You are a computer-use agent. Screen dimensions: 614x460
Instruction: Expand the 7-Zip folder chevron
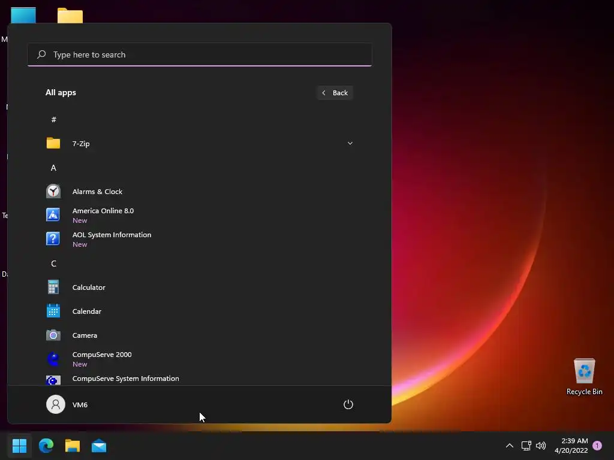350,143
